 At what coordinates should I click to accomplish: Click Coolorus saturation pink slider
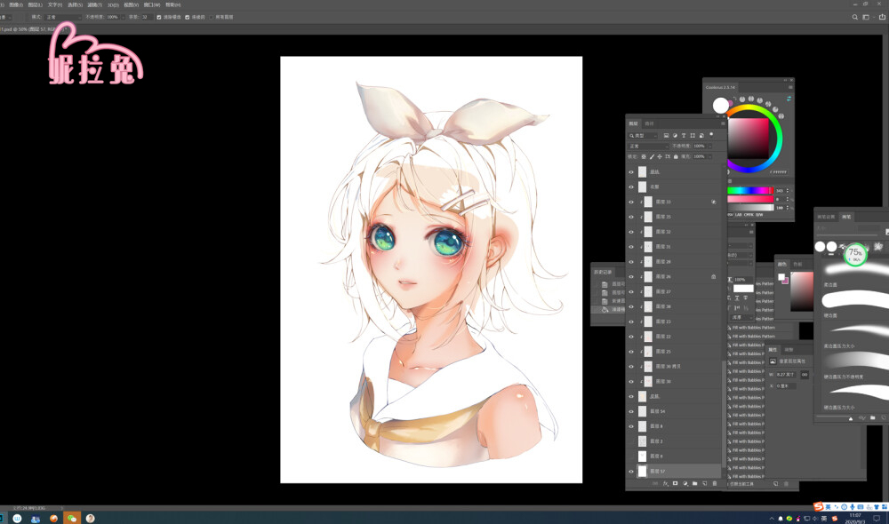(750, 199)
